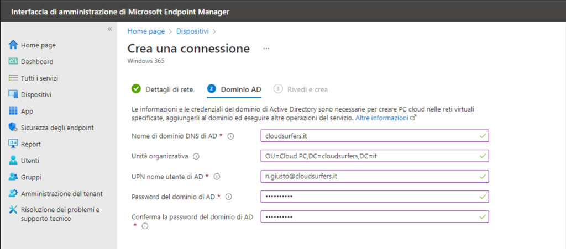Switch to the Dettagli di rete step
566x249 pixels.
[163, 89]
